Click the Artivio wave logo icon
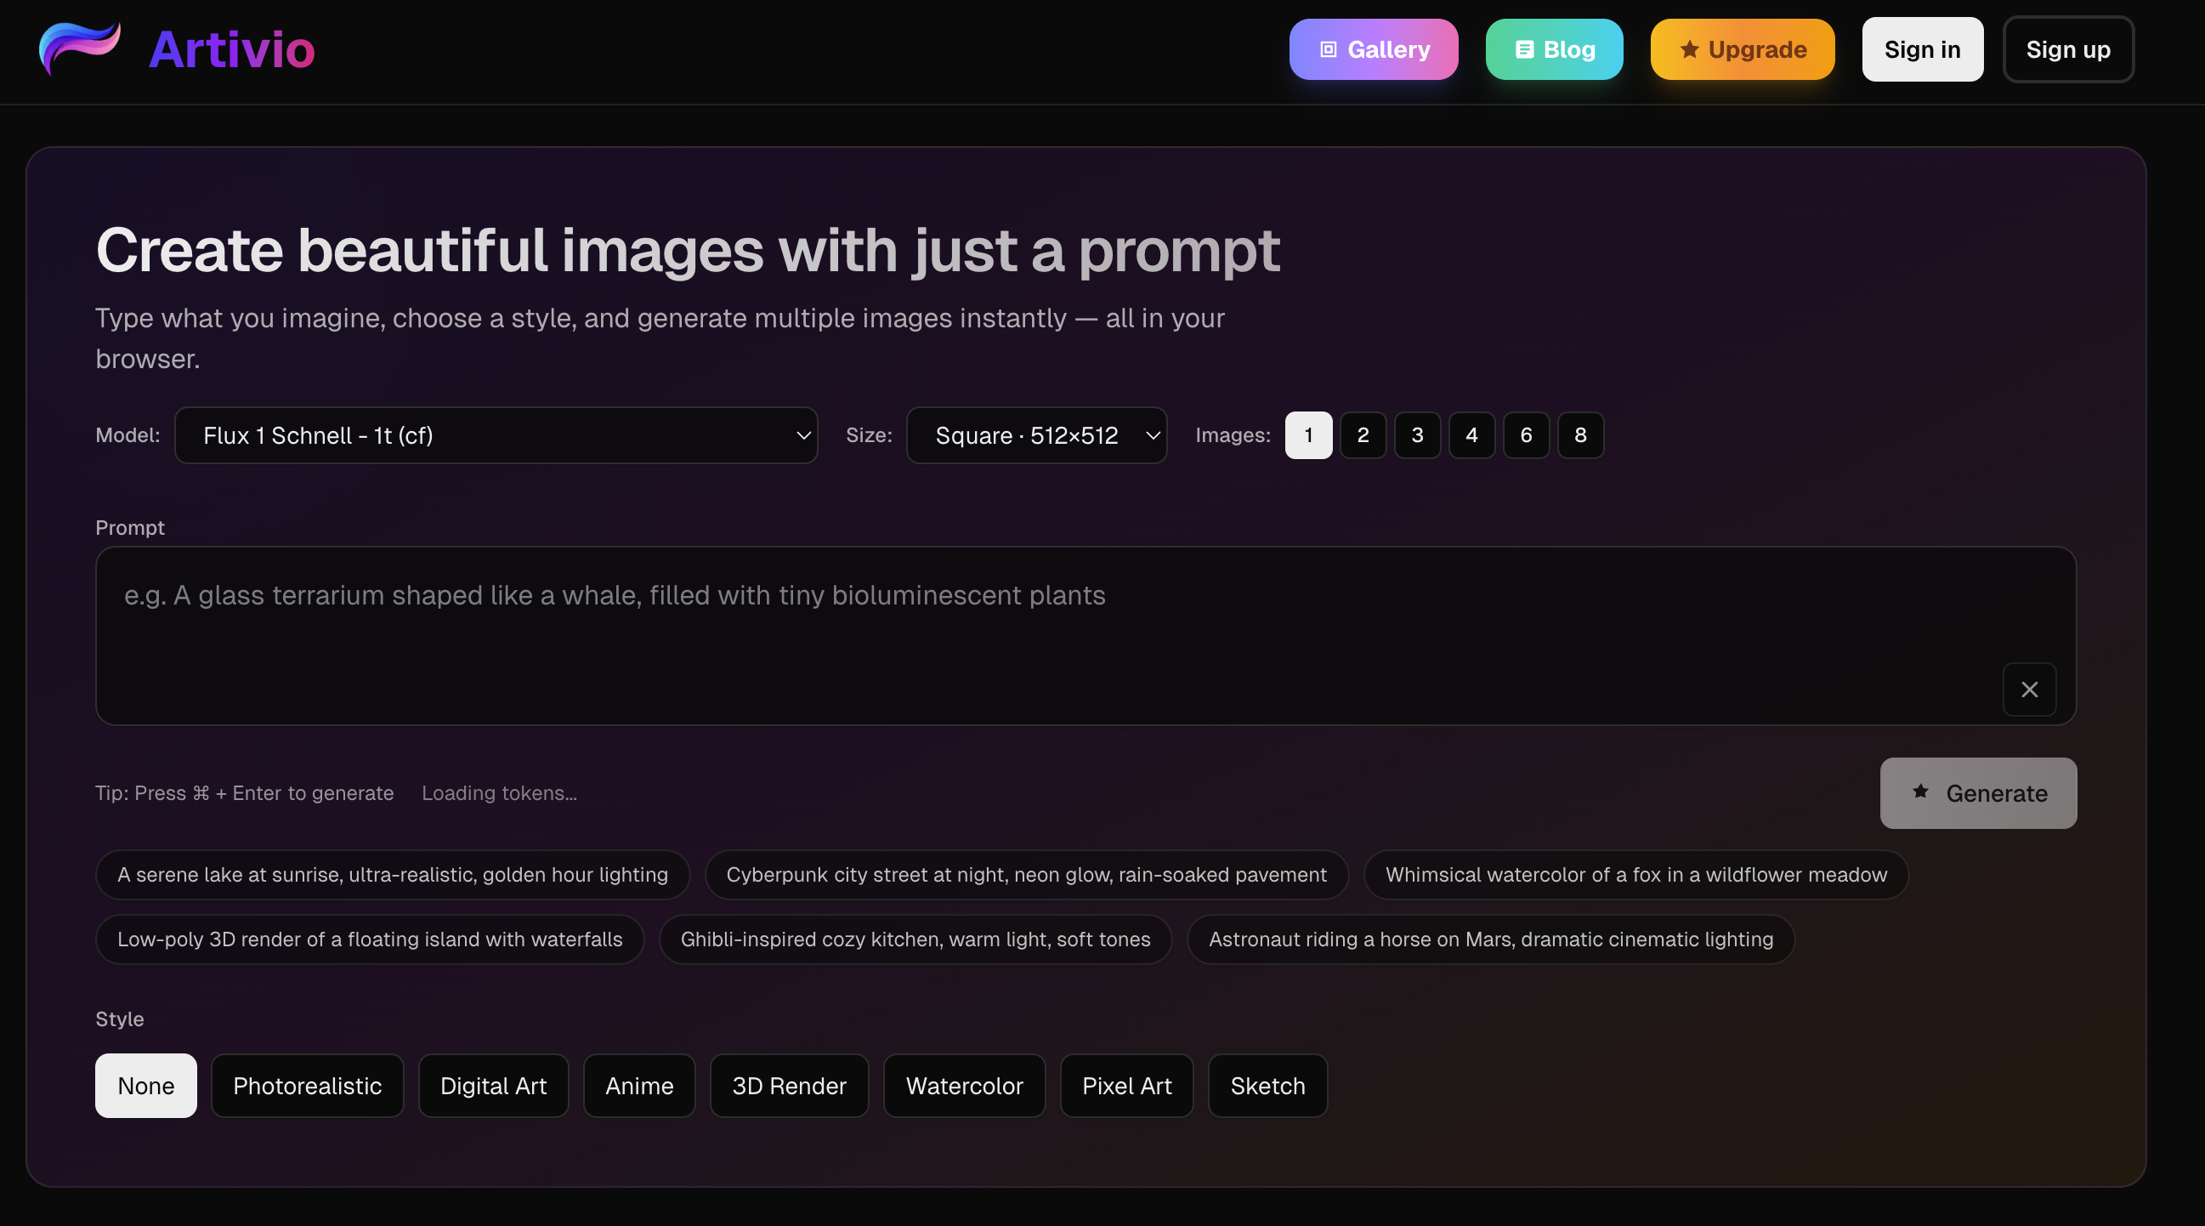 tap(80, 48)
